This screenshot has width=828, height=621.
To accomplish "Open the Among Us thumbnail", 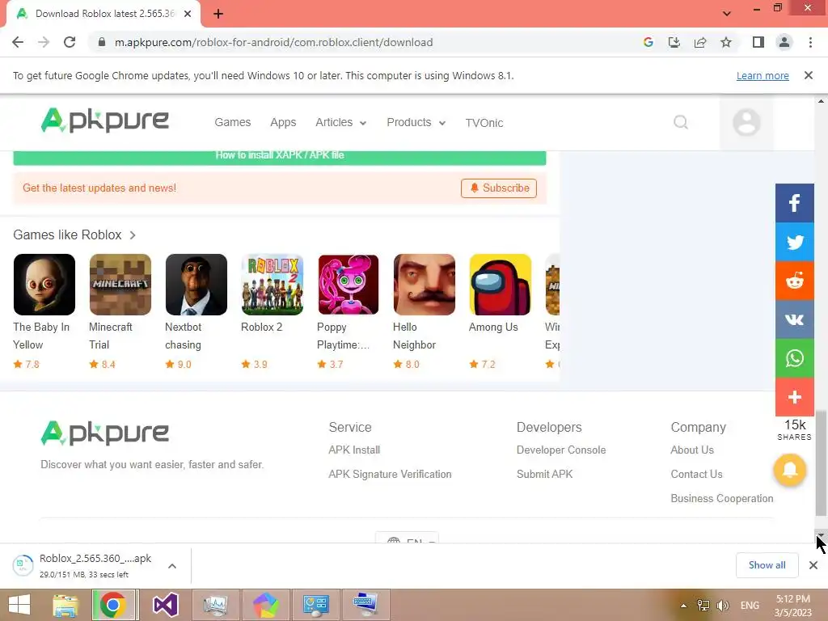I will [x=501, y=285].
